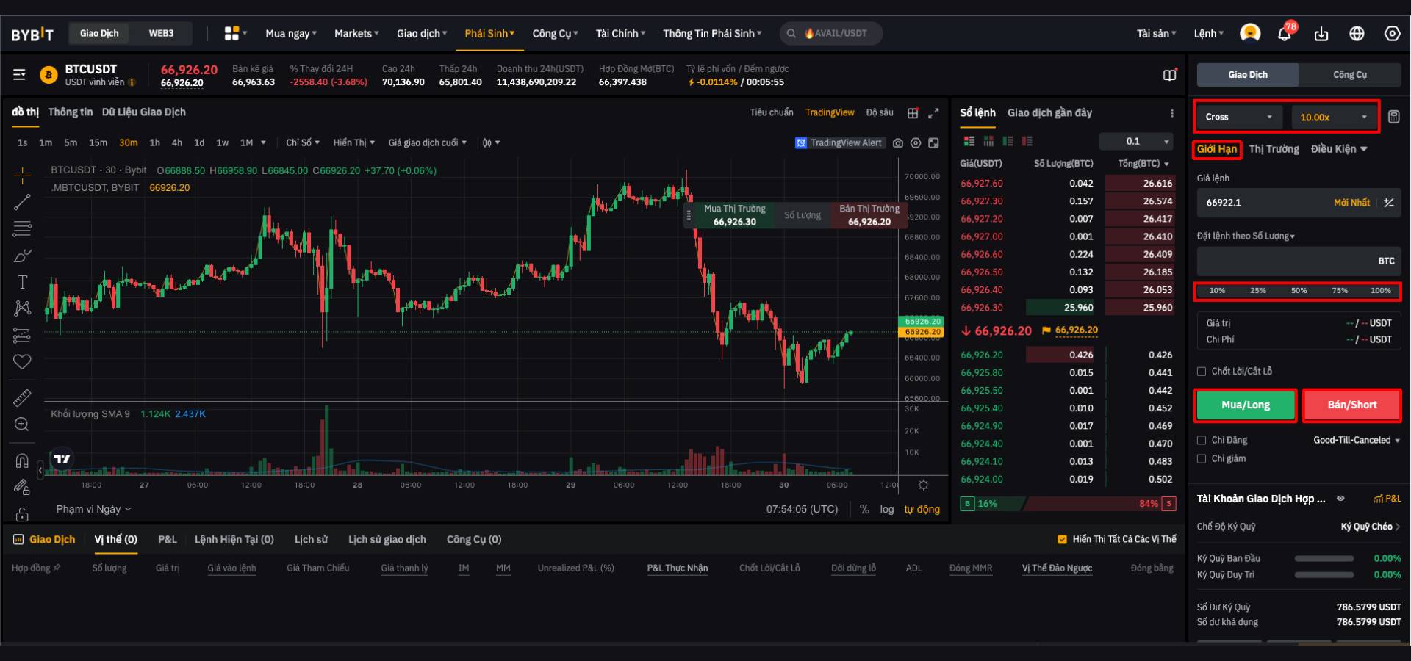The height and width of the screenshot is (661, 1411).
Task: Open TradingView Alert button
Action: [x=839, y=143]
